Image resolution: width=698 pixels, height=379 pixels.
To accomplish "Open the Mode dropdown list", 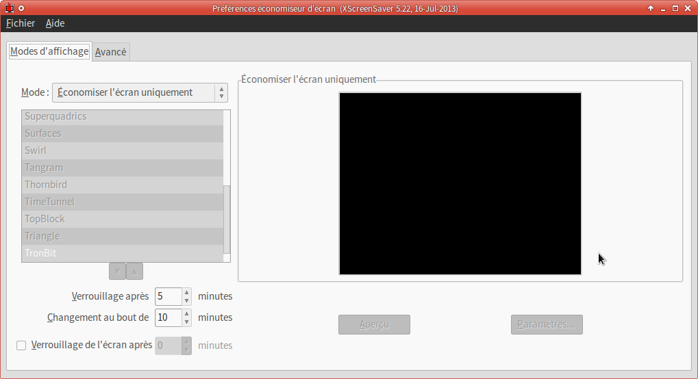I will pyautogui.click(x=140, y=92).
